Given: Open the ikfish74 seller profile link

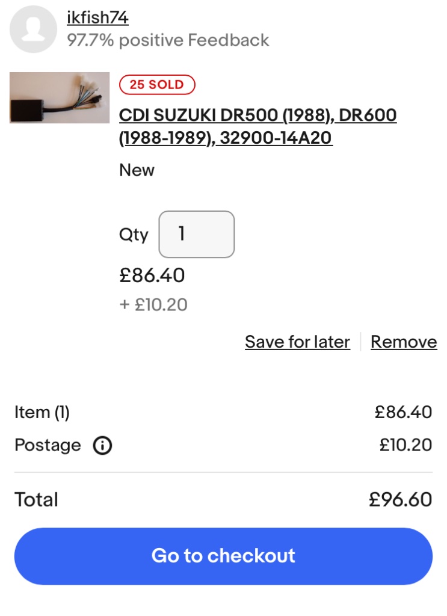Looking at the screenshot, I should (x=97, y=18).
